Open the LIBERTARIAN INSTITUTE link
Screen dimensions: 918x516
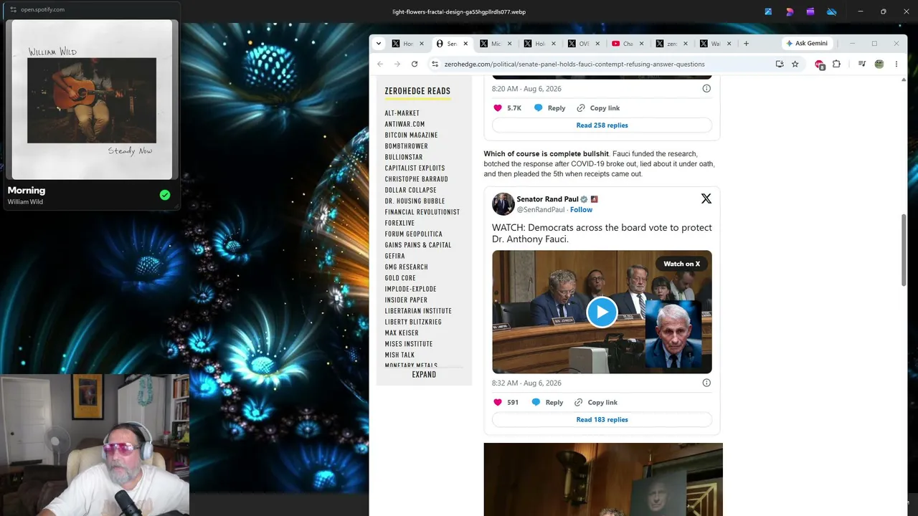click(x=418, y=311)
